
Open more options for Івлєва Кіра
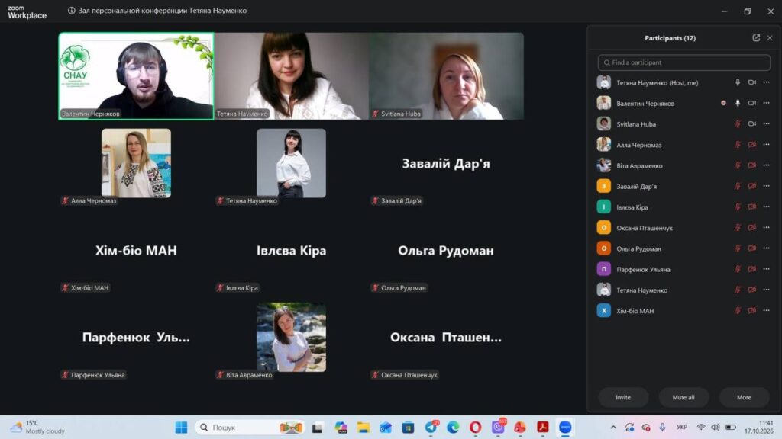(767, 207)
